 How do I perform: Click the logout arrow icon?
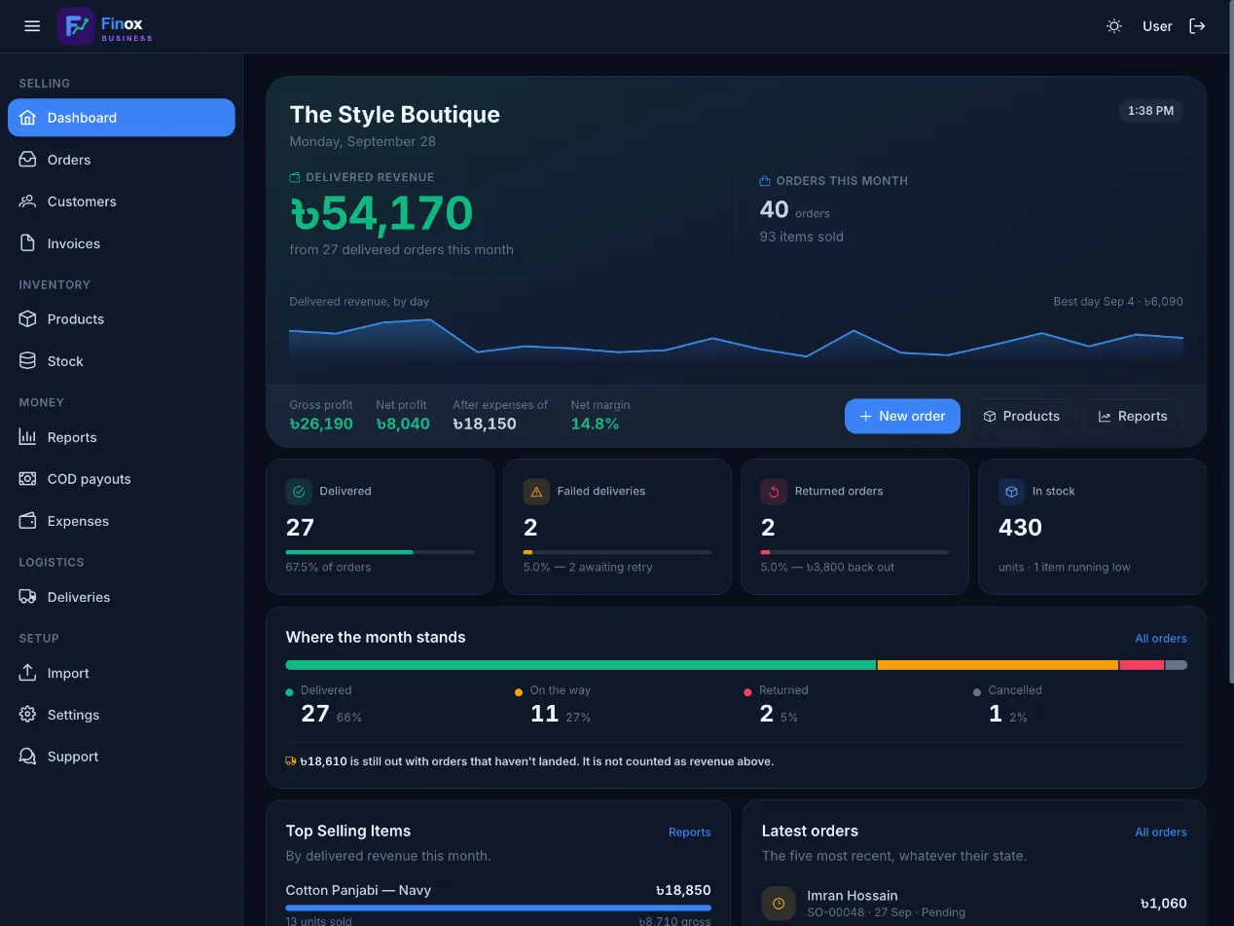1198,26
